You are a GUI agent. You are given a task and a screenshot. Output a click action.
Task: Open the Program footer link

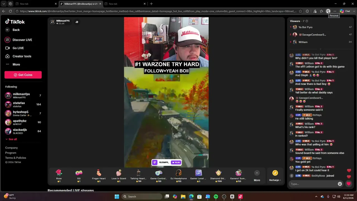click(x=11, y=153)
